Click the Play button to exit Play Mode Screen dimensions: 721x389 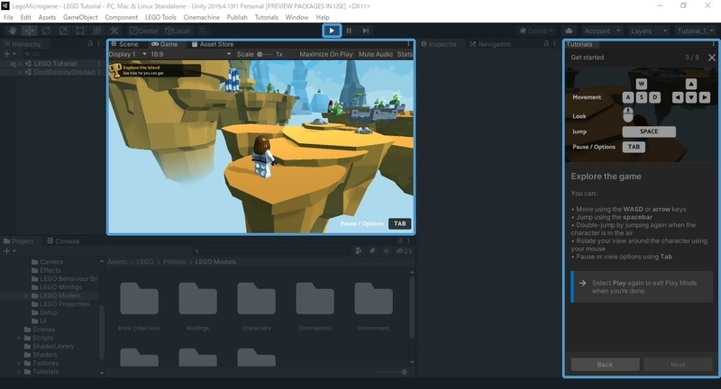pos(332,31)
